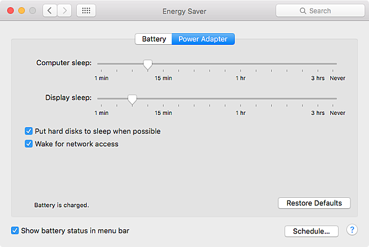Set Computer sleep slider to Never
The image size is (369, 247).
(336, 63)
